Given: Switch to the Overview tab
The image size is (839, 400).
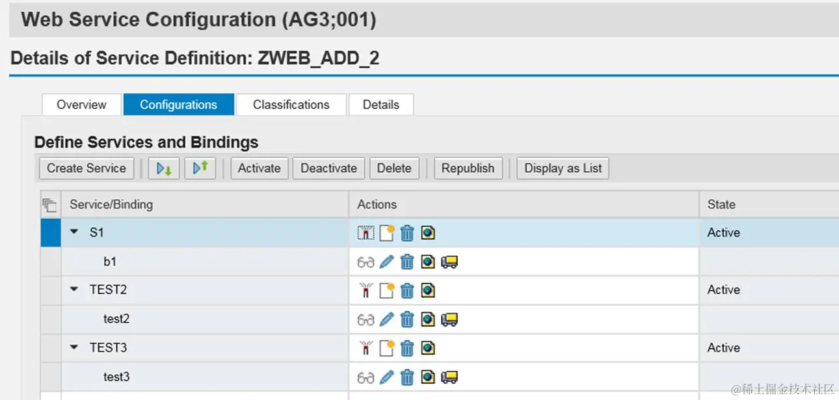Looking at the screenshot, I should click(x=81, y=105).
